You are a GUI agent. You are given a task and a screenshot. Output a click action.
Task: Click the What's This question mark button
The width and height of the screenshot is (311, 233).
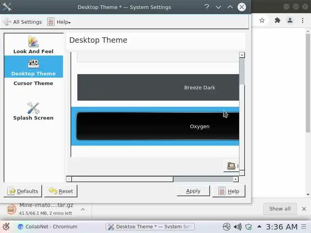207,7
